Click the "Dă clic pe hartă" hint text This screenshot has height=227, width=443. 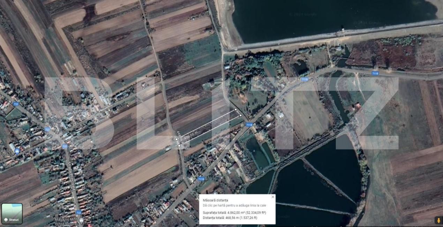234,205
